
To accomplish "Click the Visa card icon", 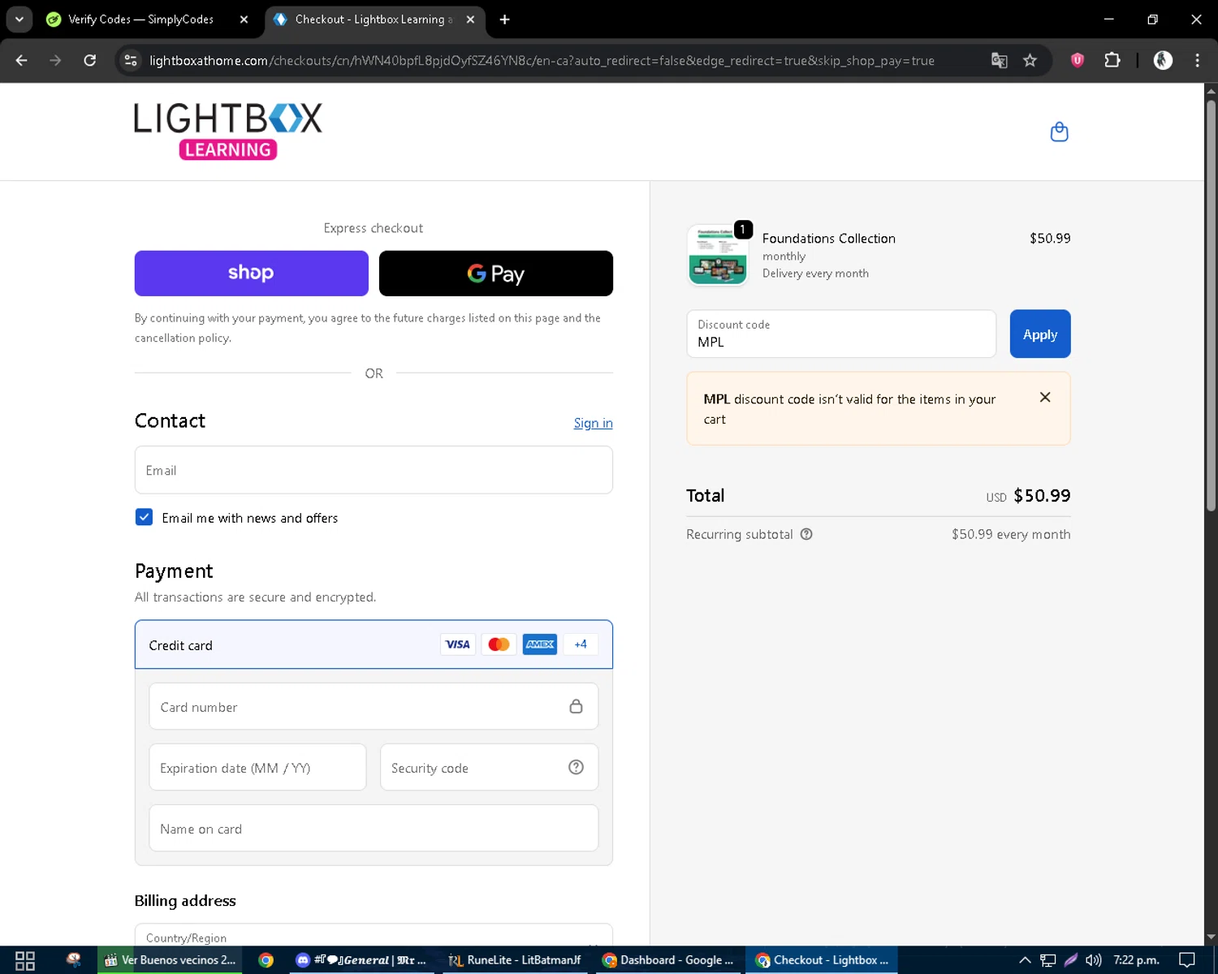I will point(458,644).
